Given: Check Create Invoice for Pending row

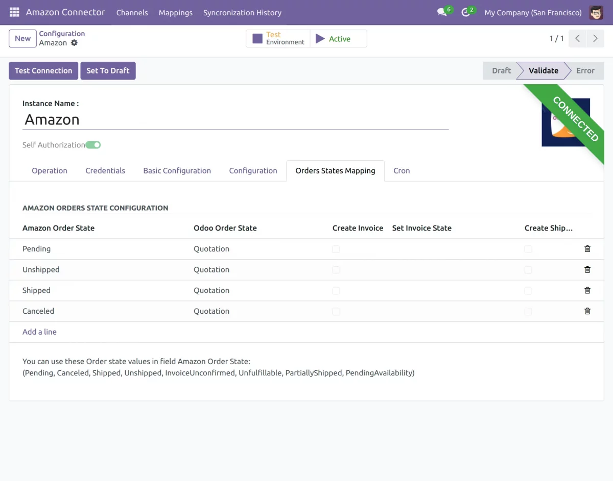Looking at the screenshot, I should [336, 249].
